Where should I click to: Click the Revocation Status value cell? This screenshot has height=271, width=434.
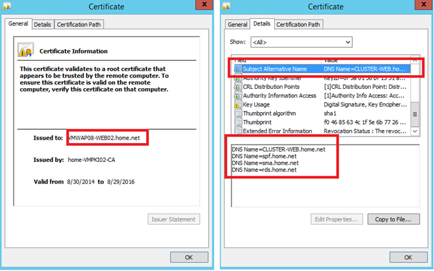tap(365, 131)
